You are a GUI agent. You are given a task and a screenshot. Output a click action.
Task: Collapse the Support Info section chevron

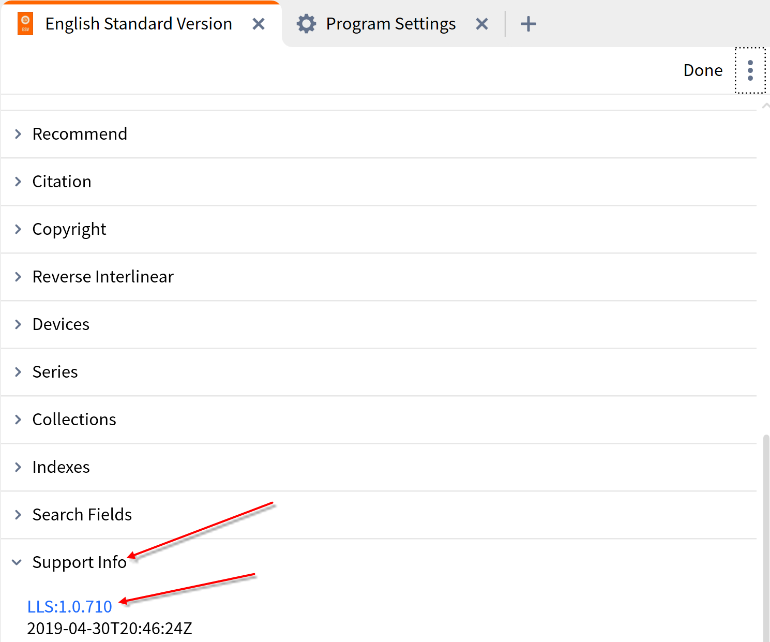(17, 562)
